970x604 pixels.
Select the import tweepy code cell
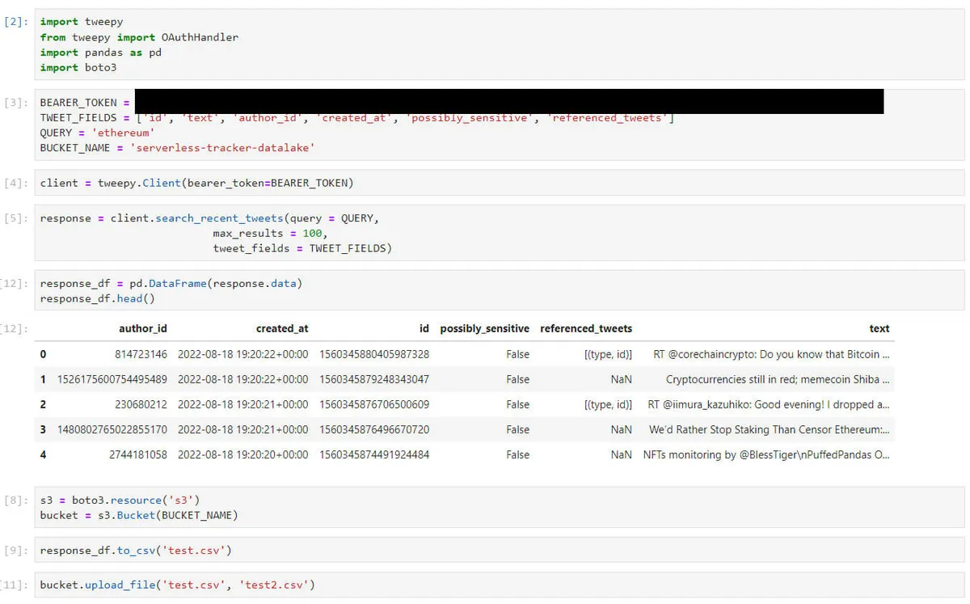coord(500,44)
